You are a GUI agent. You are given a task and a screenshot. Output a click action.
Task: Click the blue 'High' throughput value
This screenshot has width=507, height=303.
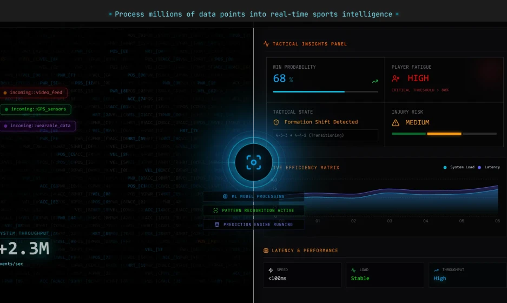pyautogui.click(x=440, y=279)
